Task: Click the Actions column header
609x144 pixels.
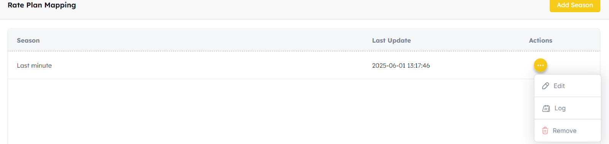Action: (x=540, y=41)
